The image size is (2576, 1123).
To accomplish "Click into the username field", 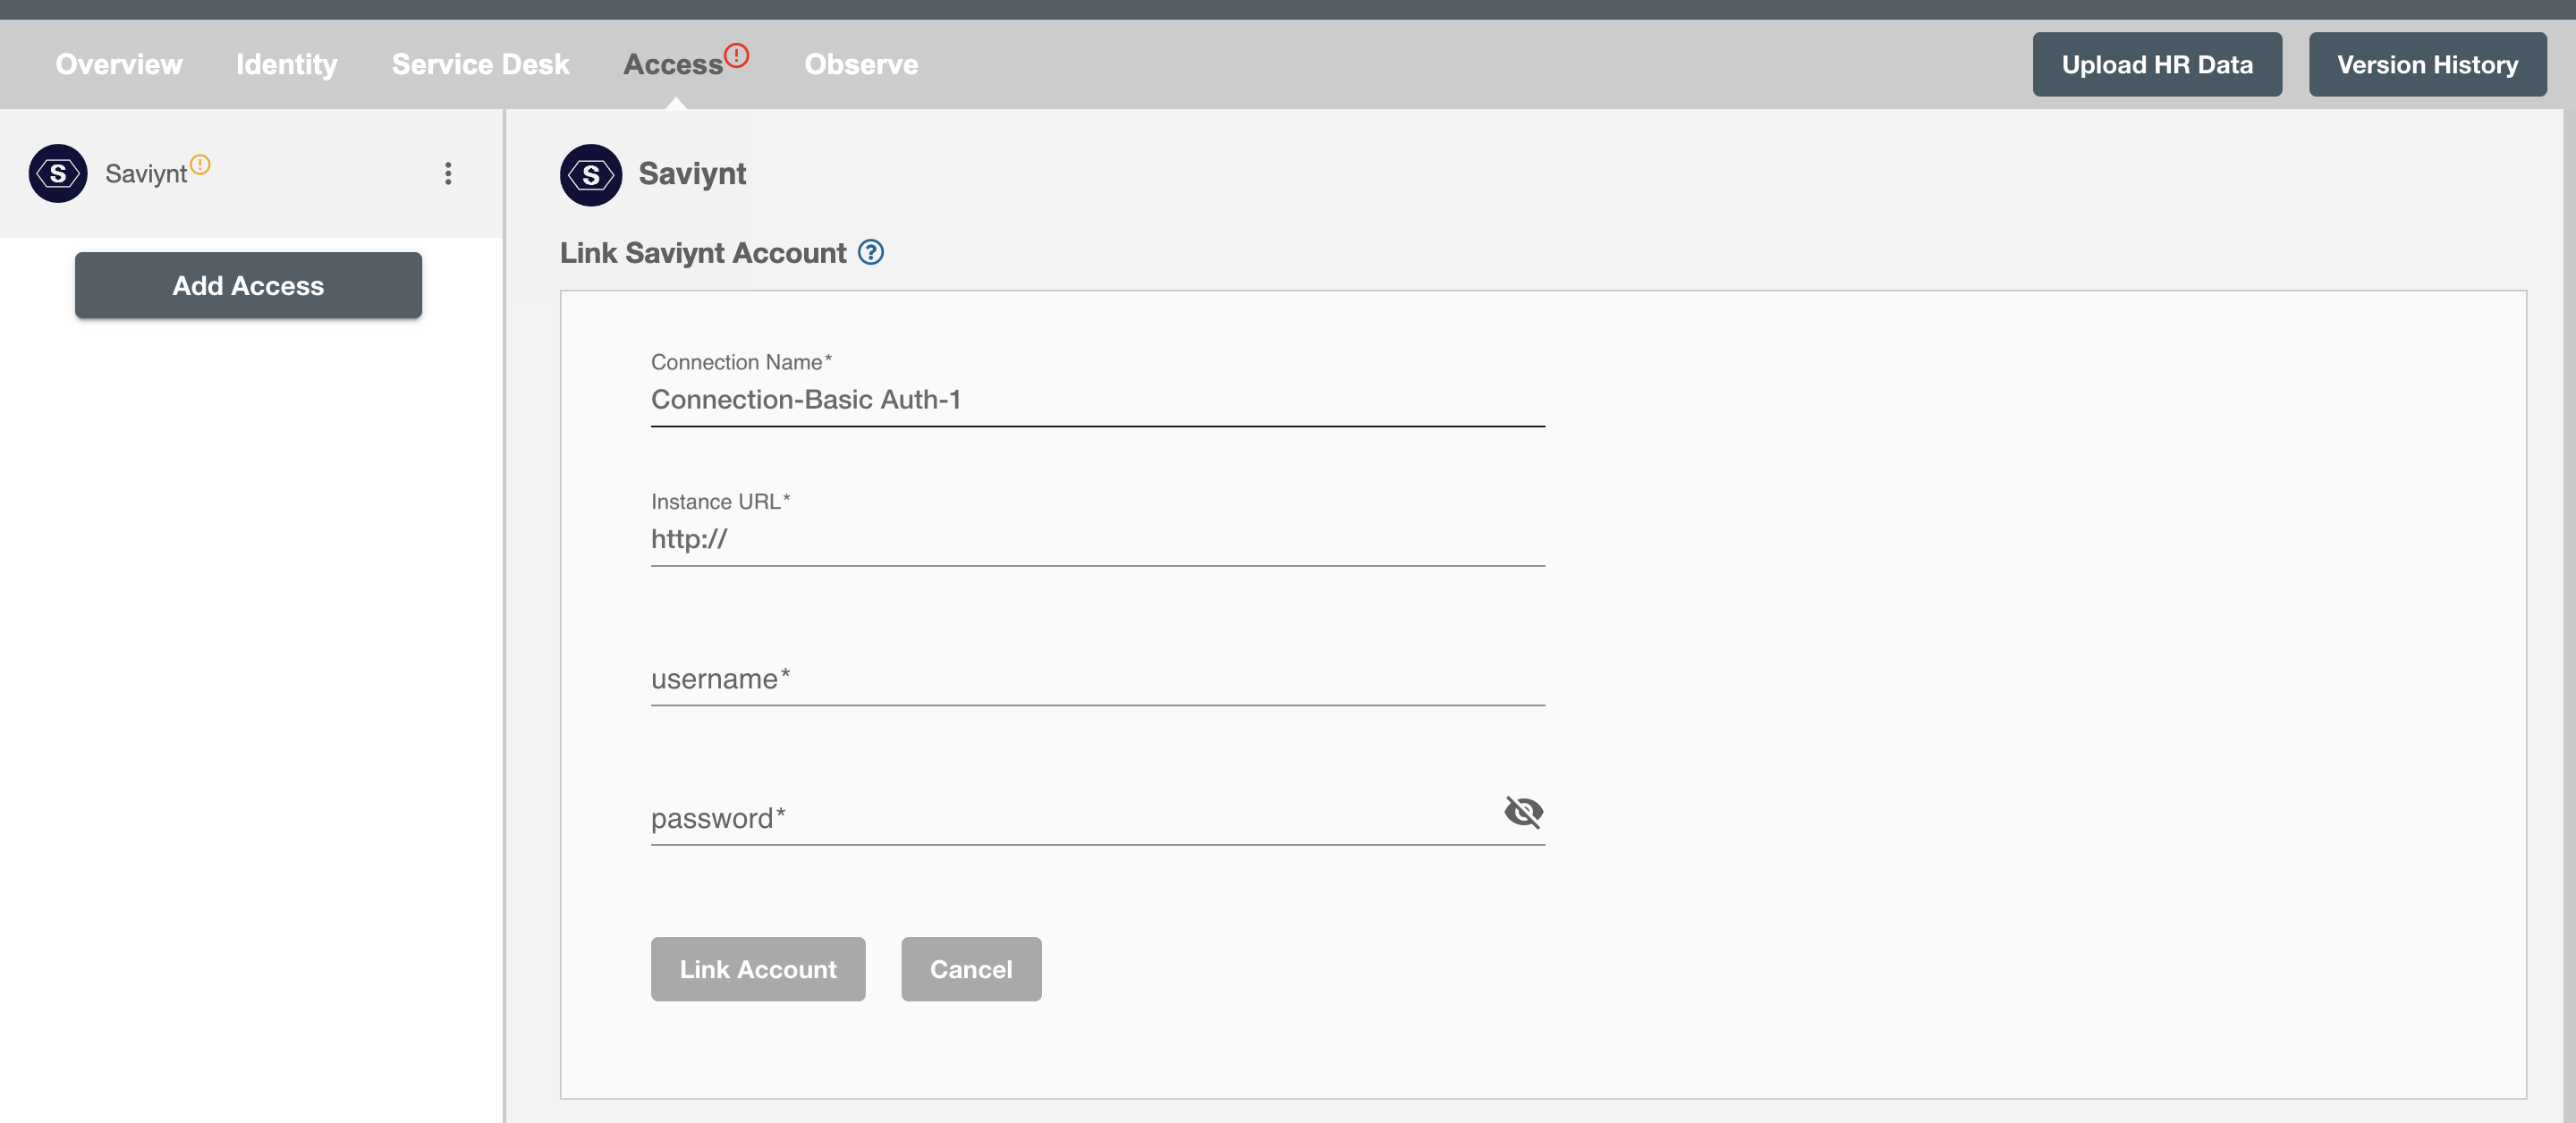I will pos(1098,679).
